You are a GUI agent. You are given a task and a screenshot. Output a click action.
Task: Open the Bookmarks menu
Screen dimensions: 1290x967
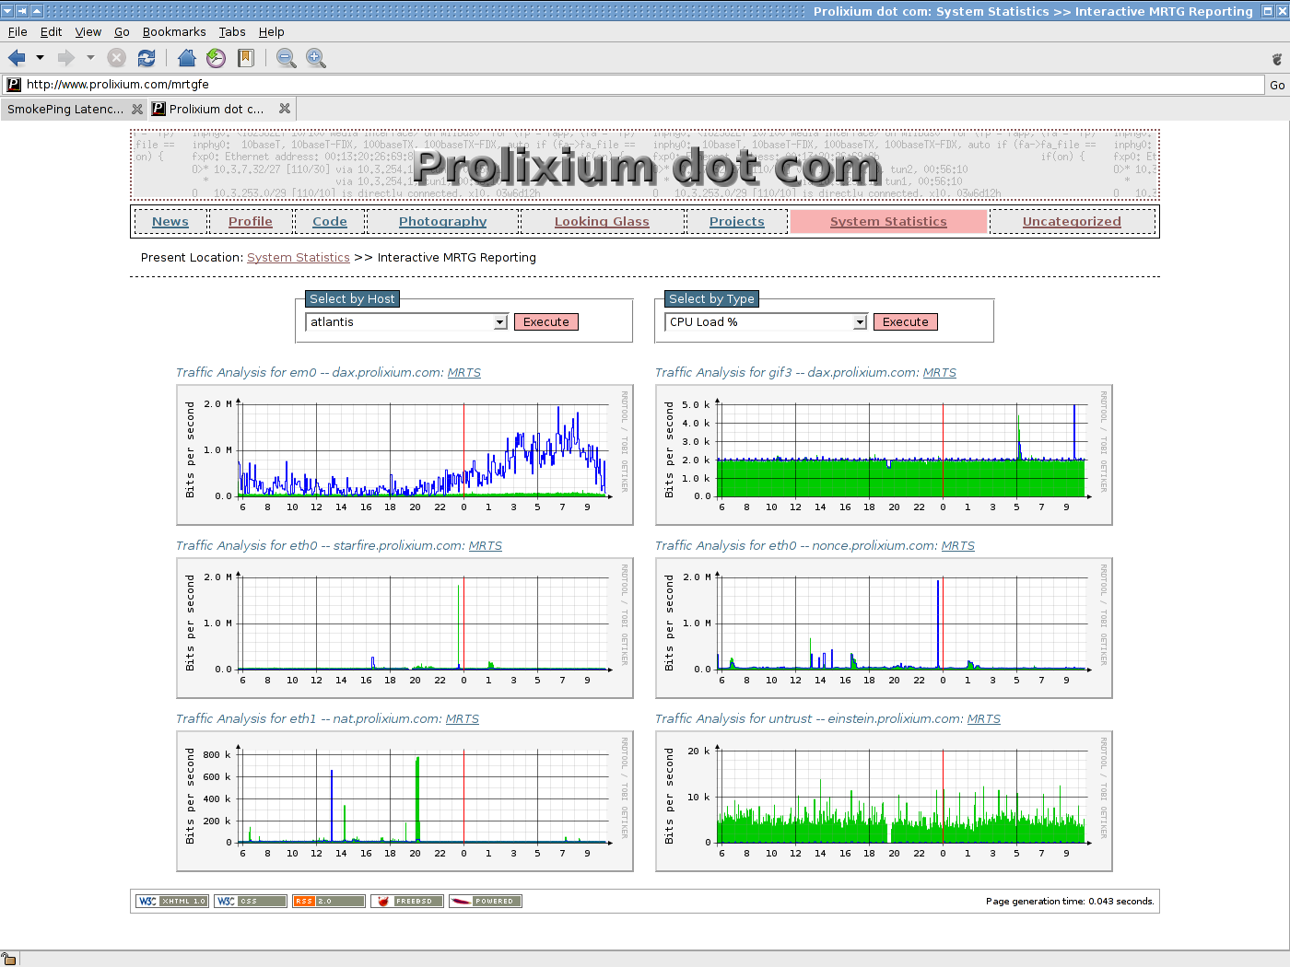pyautogui.click(x=174, y=32)
